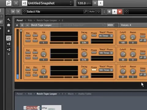Open the 64 Times Reich Phase dropdown
Image resolution: width=147 pixels, height=110 pixels.
point(106,36)
